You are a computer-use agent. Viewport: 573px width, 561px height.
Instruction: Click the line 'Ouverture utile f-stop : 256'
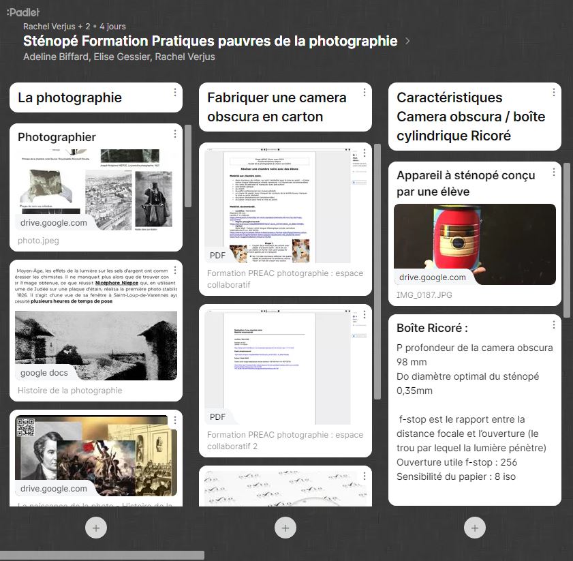456,462
